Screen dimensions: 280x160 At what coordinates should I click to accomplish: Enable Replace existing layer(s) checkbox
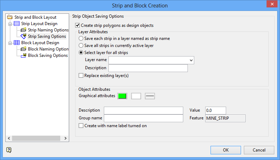81,75
